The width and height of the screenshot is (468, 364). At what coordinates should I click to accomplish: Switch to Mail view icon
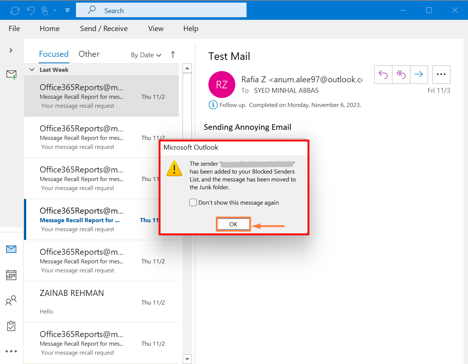[x=11, y=249]
